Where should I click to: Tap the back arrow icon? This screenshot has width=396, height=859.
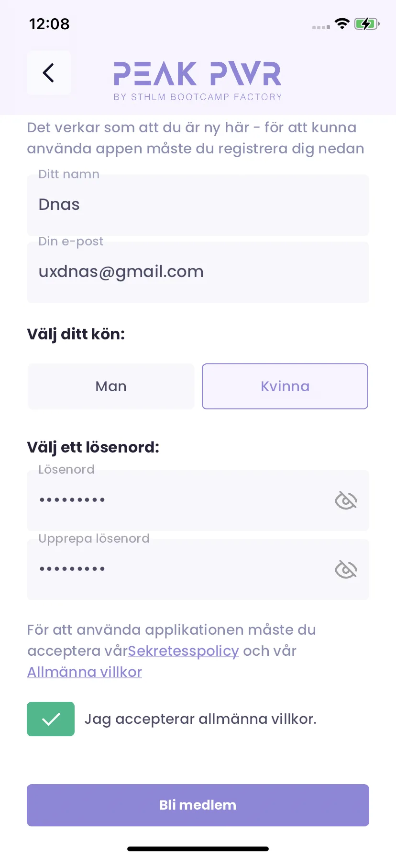tap(48, 73)
